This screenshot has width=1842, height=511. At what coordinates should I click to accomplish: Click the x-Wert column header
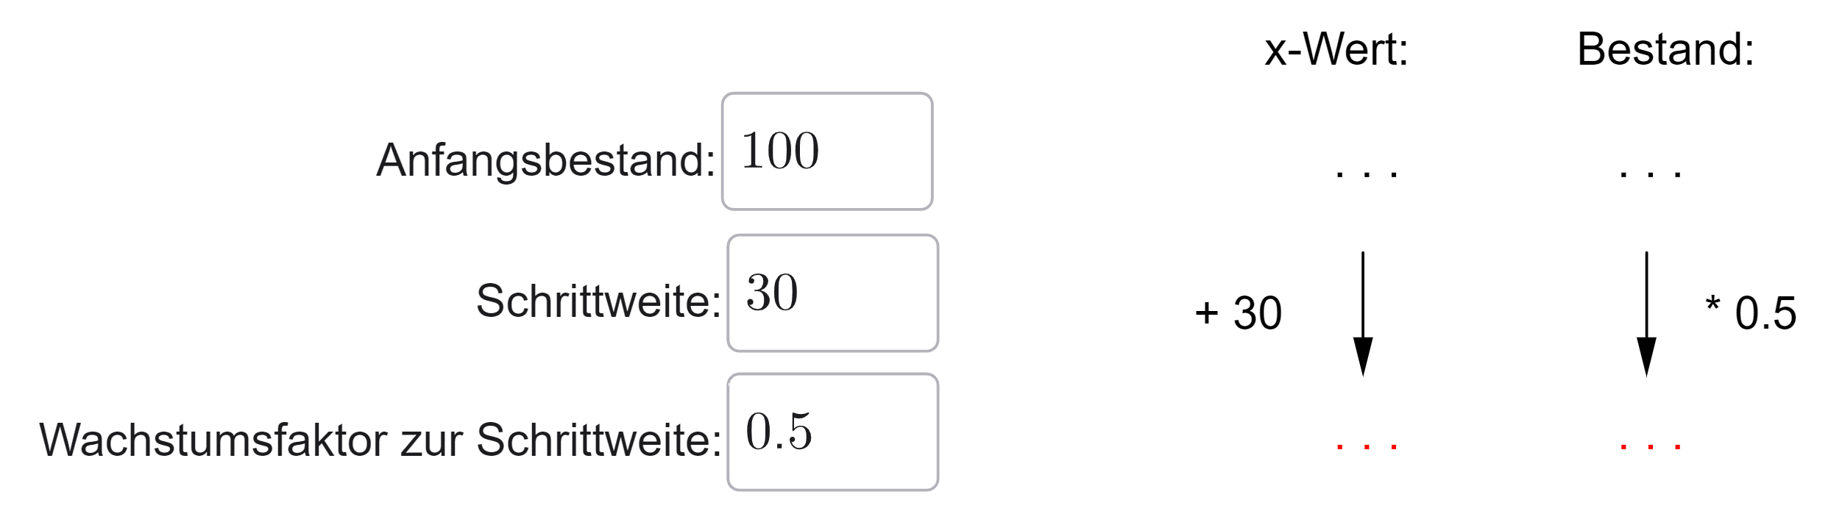click(x=1336, y=50)
